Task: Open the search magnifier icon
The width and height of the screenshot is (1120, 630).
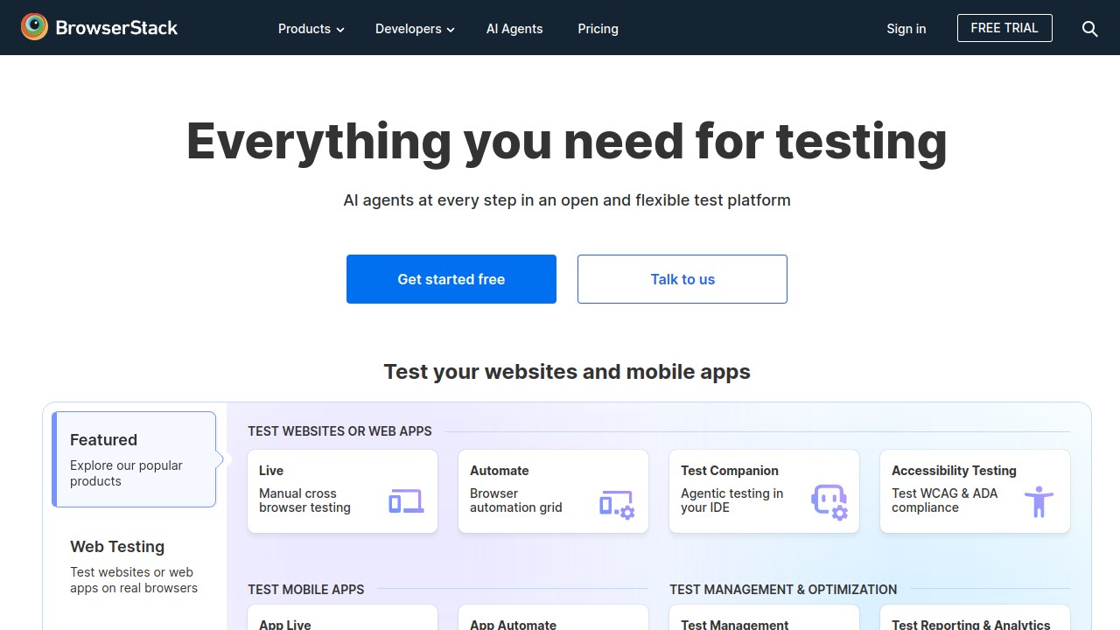Action: pyautogui.click(x=1089, y=29)
